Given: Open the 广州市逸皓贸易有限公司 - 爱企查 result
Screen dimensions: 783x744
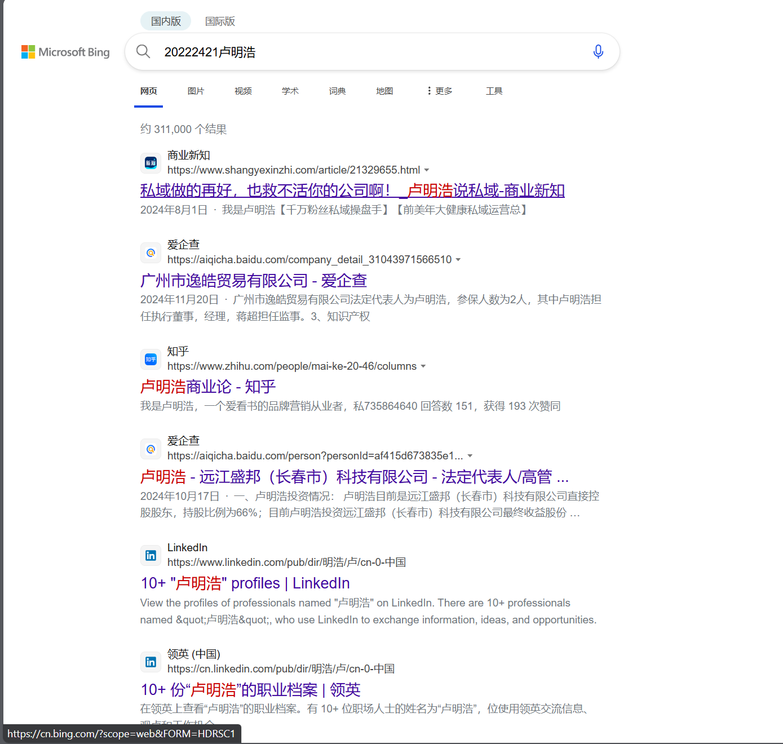Looking at the screenshot, I should [x=254, y=280].
